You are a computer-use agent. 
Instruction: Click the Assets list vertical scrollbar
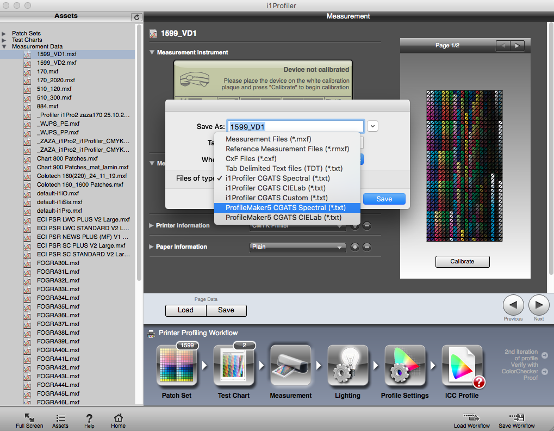pyautogui.click(x=139, y=152)
